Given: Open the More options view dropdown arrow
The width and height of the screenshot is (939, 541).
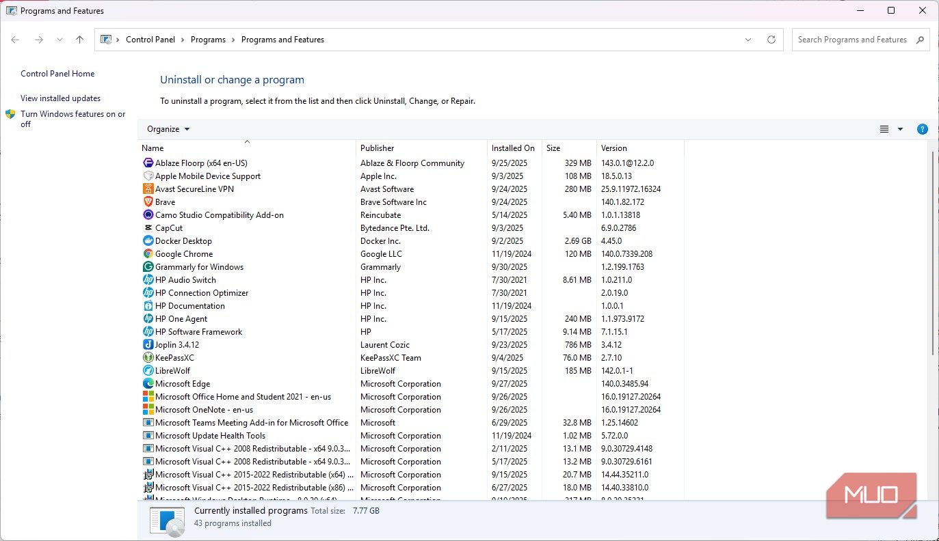Looking at the screenshot, I should click(900, 129).
